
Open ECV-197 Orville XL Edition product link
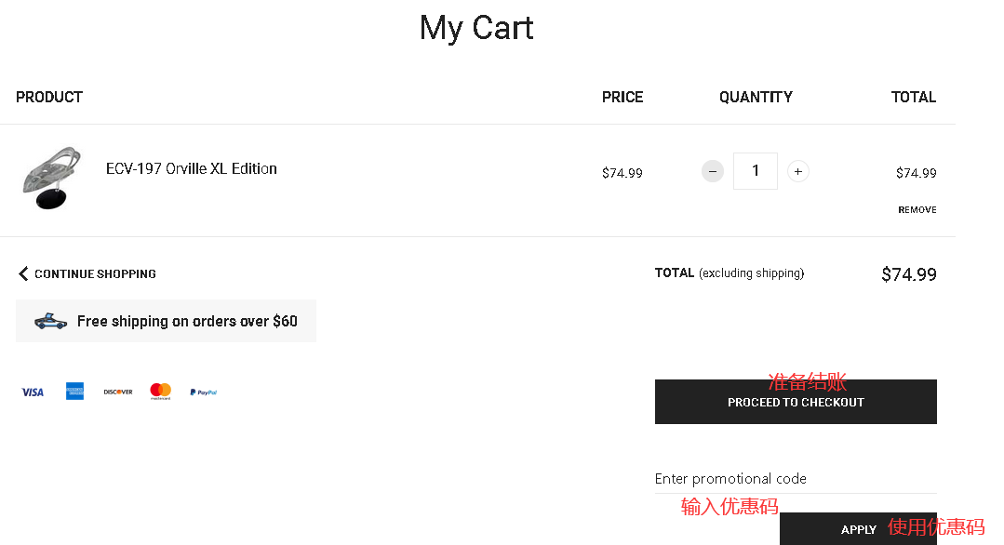192,169
